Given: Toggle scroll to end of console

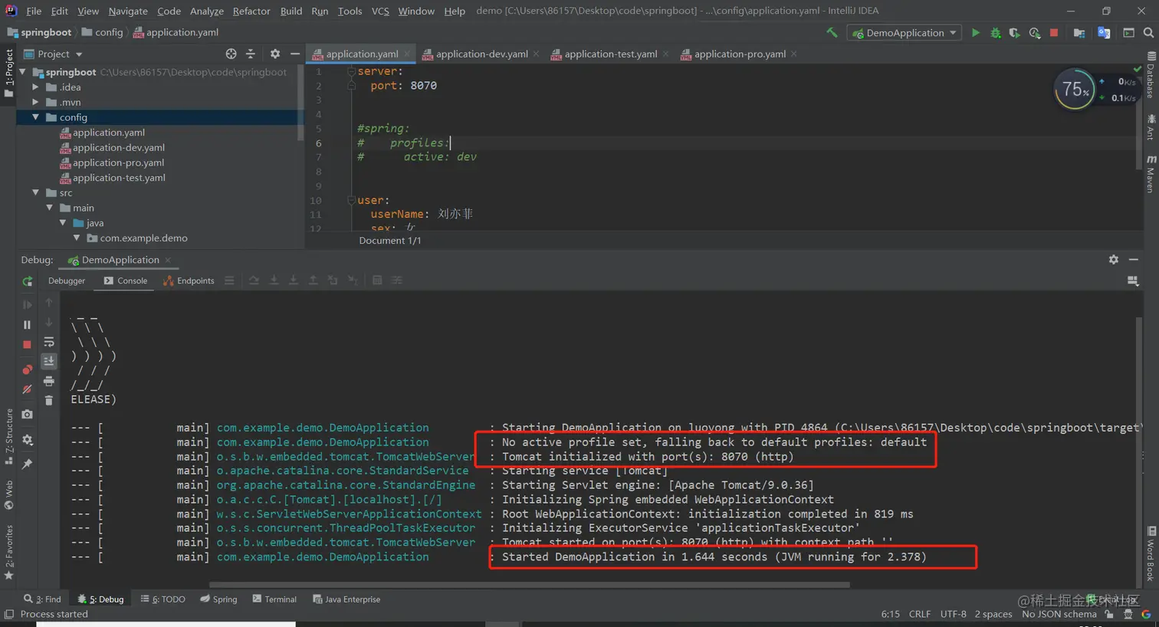Looking at the screenshot, I should [49, 361].
